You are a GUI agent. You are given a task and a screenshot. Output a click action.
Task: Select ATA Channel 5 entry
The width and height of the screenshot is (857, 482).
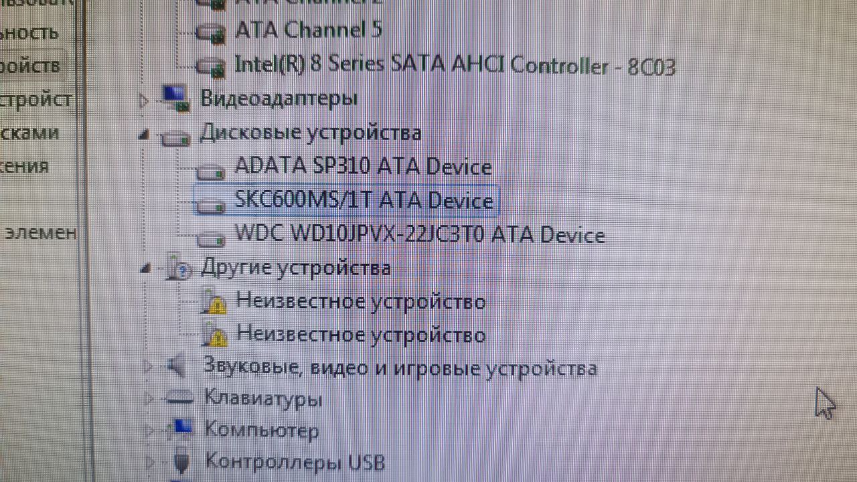tap(309, 30)
